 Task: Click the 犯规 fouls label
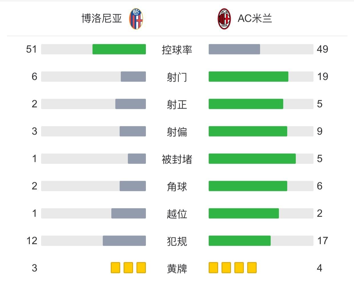click(x=177, y=241)
